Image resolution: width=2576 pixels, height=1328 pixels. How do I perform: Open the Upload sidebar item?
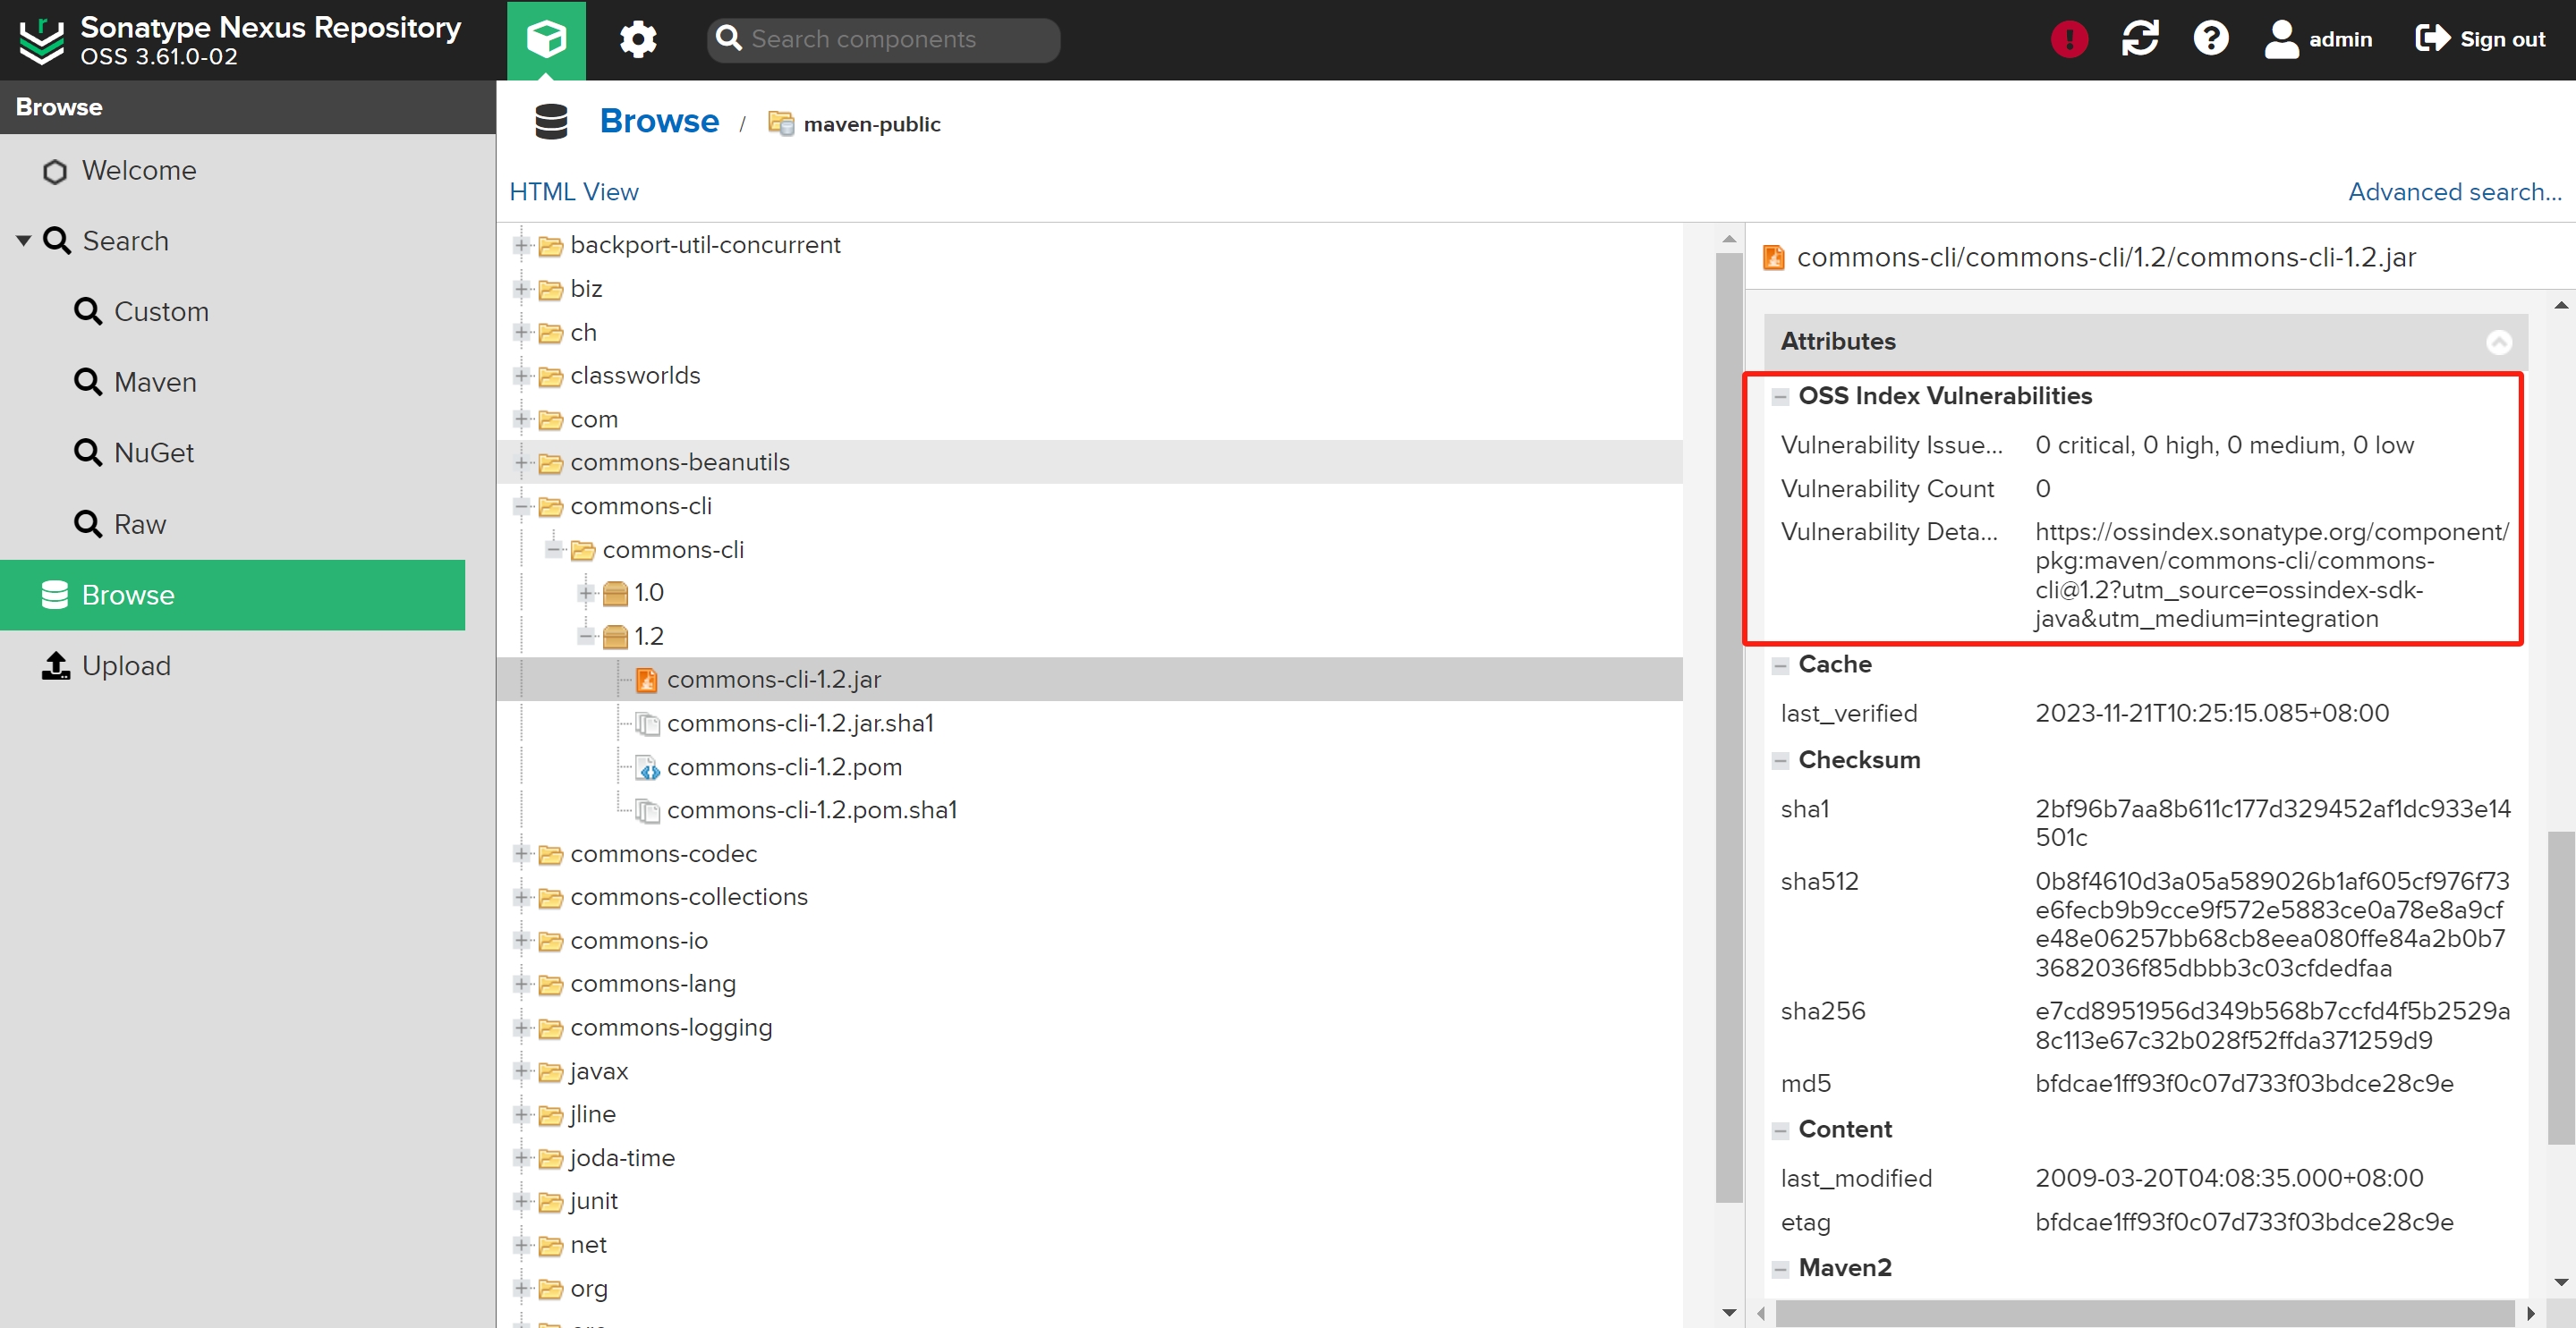click(x=126, y=665)
